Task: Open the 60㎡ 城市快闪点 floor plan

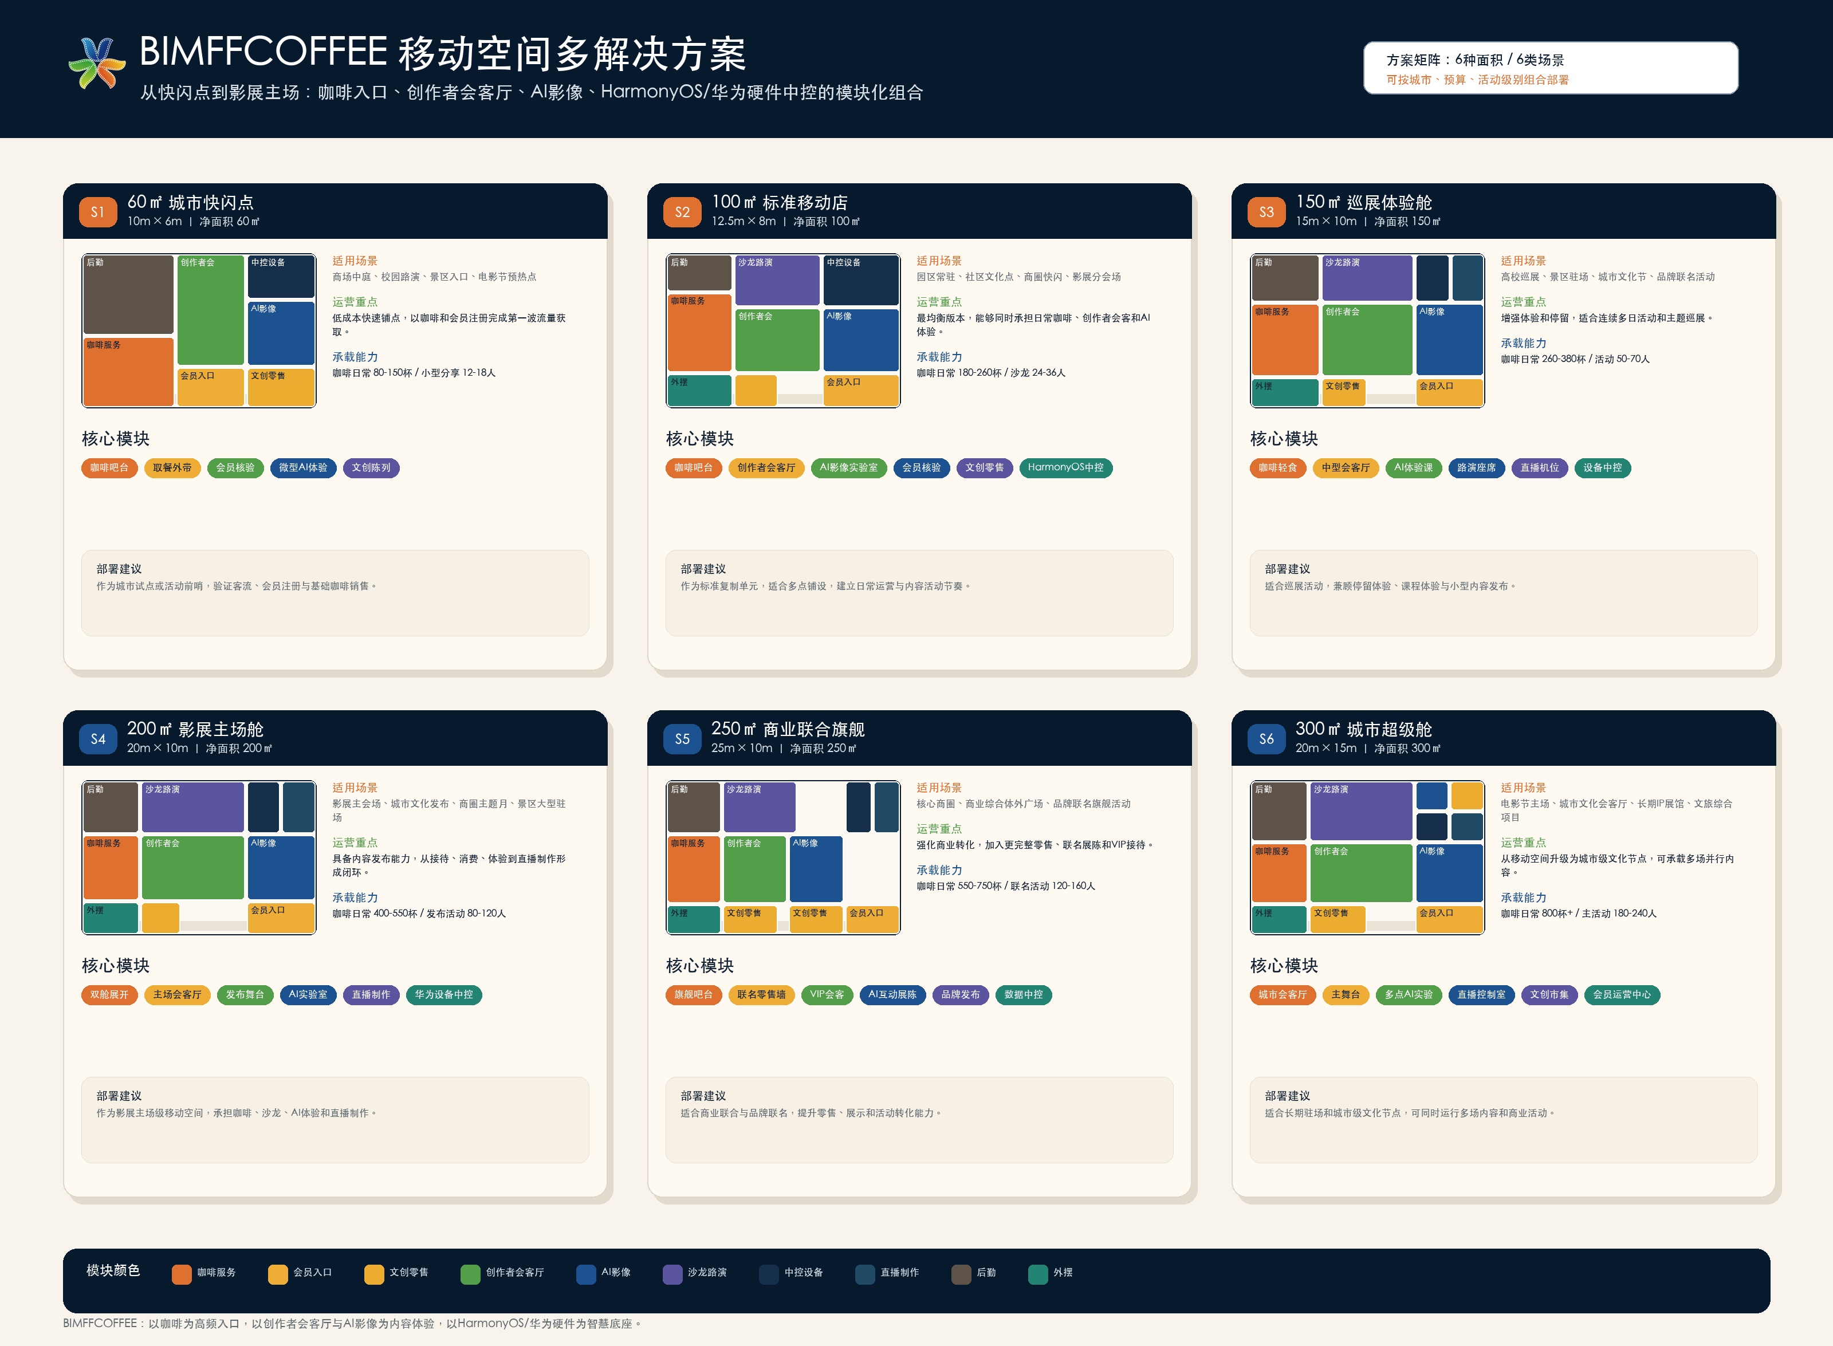Action: [199, 330]
